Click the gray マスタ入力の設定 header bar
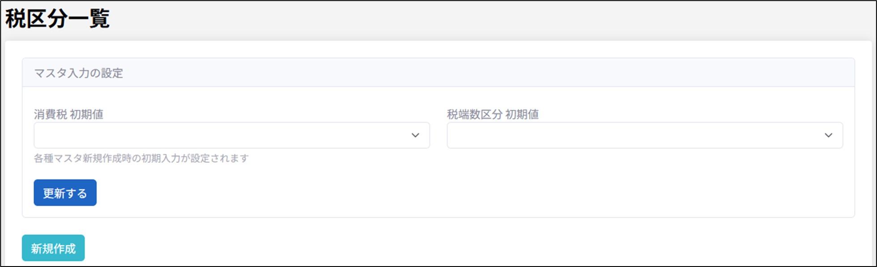Screen dimensions: 877x267 pyautogui.click(x=447, y=72)
